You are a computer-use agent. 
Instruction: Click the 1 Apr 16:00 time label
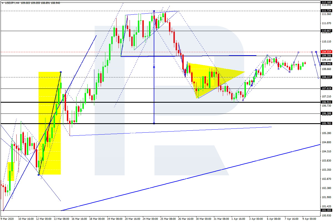pos(239,219)
